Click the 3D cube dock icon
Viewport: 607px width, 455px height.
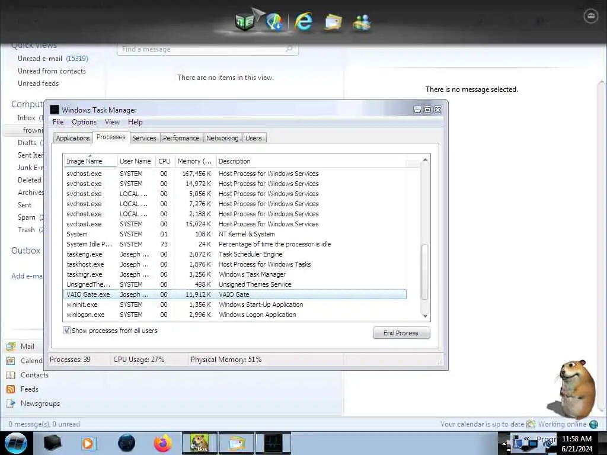tap(245, 21)
